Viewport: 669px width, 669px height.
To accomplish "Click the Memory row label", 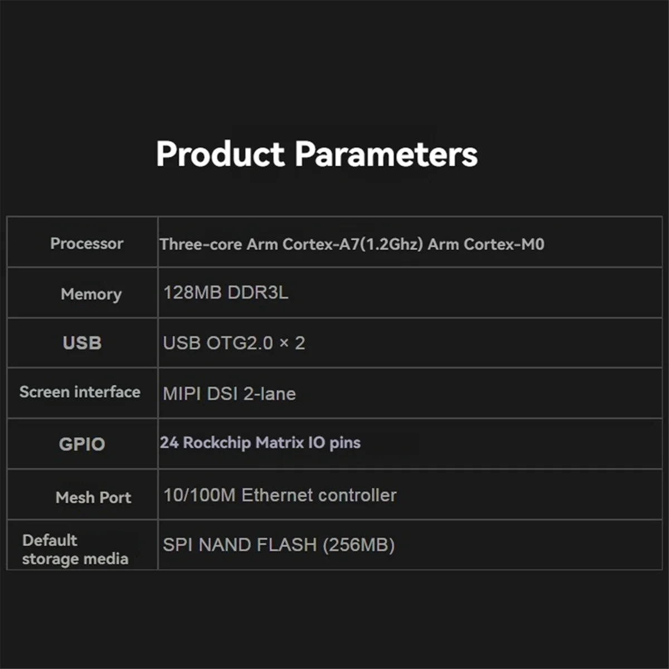I will (91, 294).
